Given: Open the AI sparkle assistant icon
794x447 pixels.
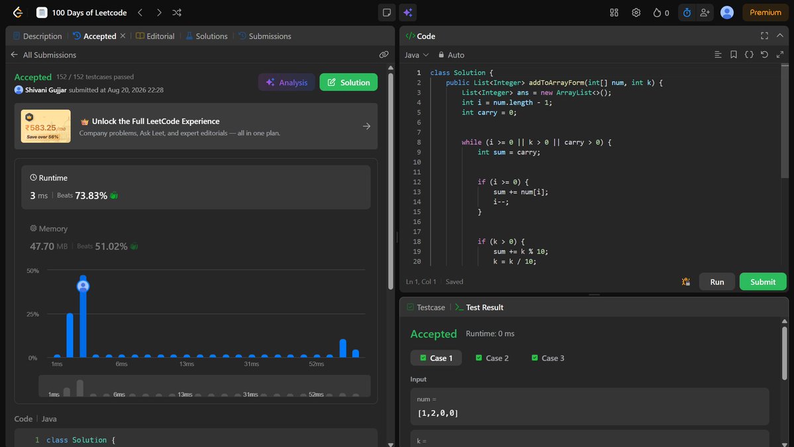Looking at the screenshot, I should (408, 13).
